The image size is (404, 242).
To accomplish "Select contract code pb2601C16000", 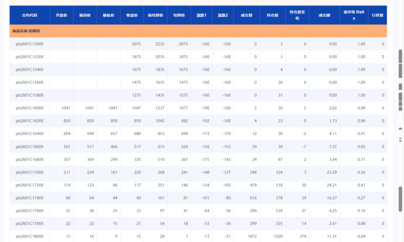I will coord(29,108).
